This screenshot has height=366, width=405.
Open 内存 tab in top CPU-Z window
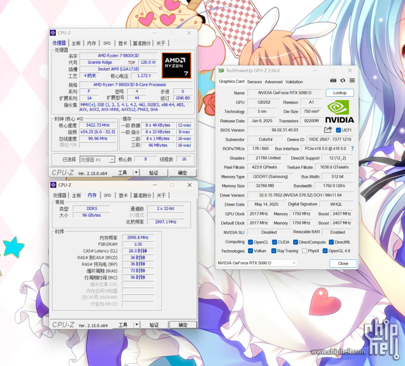point(91,43)
